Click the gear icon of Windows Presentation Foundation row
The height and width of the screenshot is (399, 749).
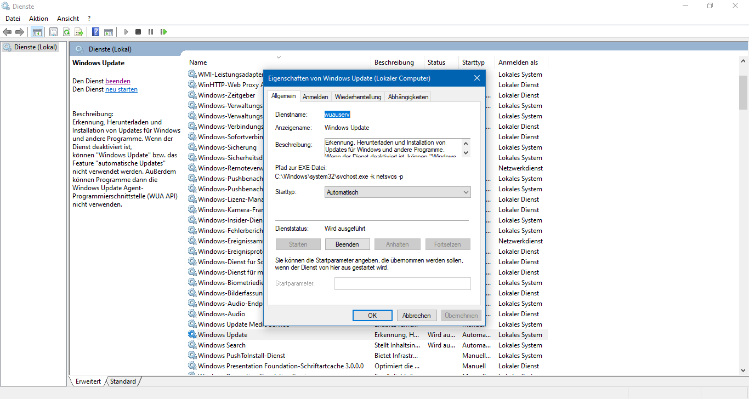pyautogui.click(x=192, y=366)
